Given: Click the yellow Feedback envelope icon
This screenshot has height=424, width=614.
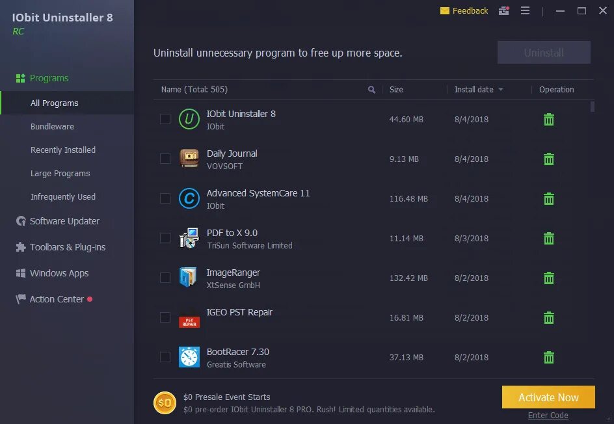Looking at the screenshot, I should [444, 10].
